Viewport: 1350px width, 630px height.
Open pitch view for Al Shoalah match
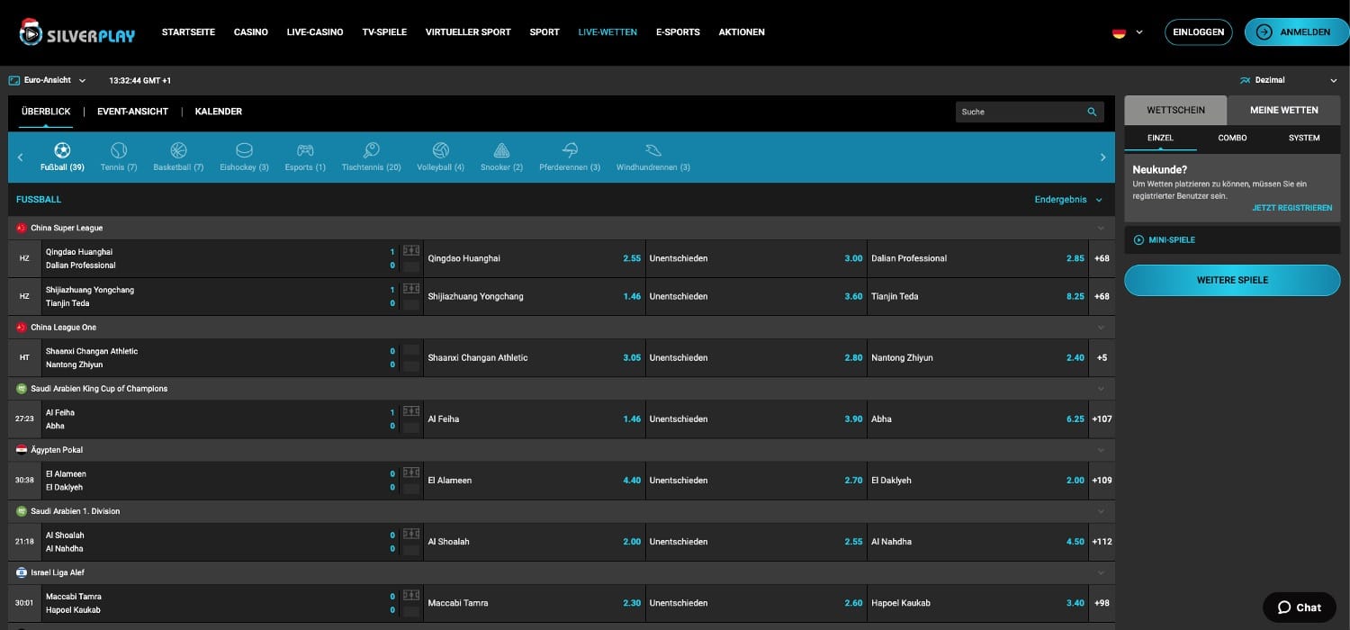[x=411, y=533]
